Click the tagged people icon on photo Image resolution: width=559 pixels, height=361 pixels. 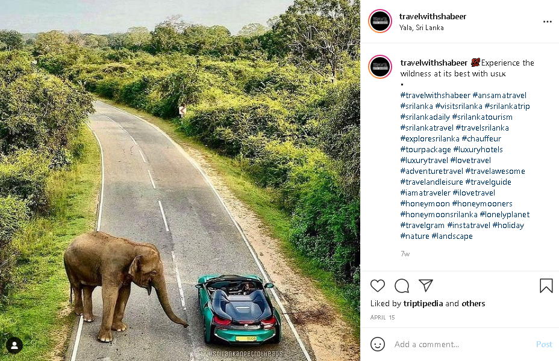[14, 345]
